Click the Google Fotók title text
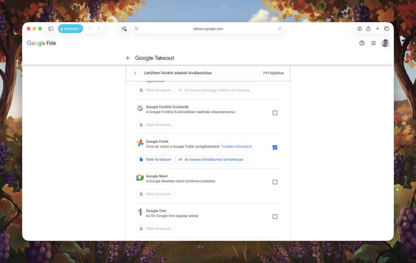The width and height of the screenshot is (416, 263). tap(157, 141)
